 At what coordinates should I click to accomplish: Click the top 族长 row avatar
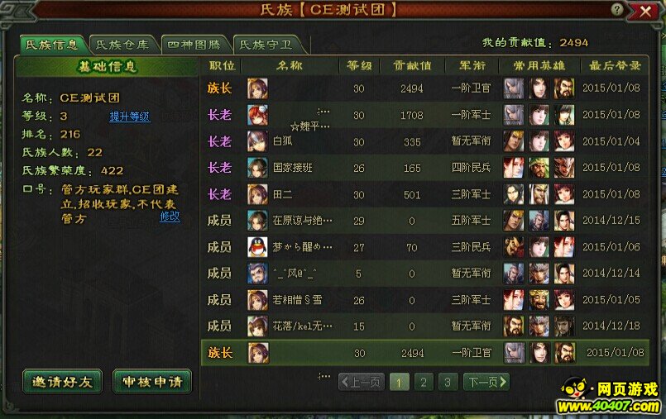257,88
